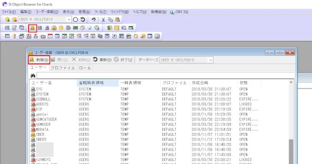Open the computer session information icon
Image resolution: width=312 pixels, height=164 pixels.
47,28
